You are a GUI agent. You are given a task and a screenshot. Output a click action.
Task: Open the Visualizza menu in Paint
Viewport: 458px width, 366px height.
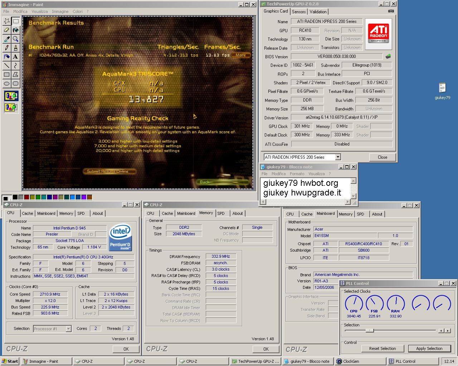click(x=39, y=11)
